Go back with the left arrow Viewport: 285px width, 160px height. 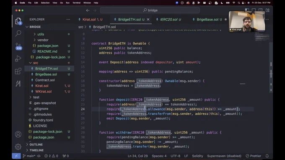click(88, 10)
